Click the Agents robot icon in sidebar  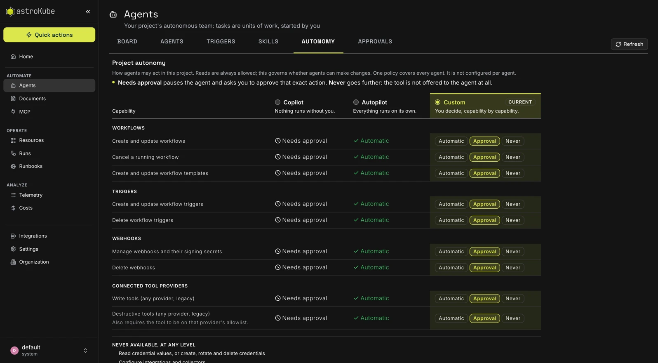pyautogui.click(x=13, y=85)
